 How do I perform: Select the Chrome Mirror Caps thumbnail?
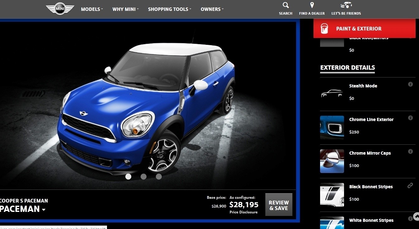pos(332,161)
